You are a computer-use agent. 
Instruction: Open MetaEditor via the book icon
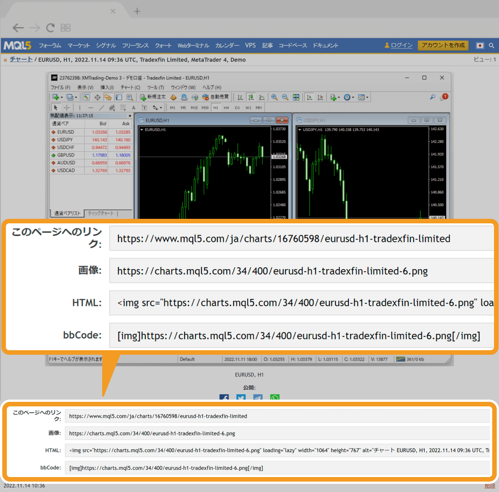click(173, 97)
